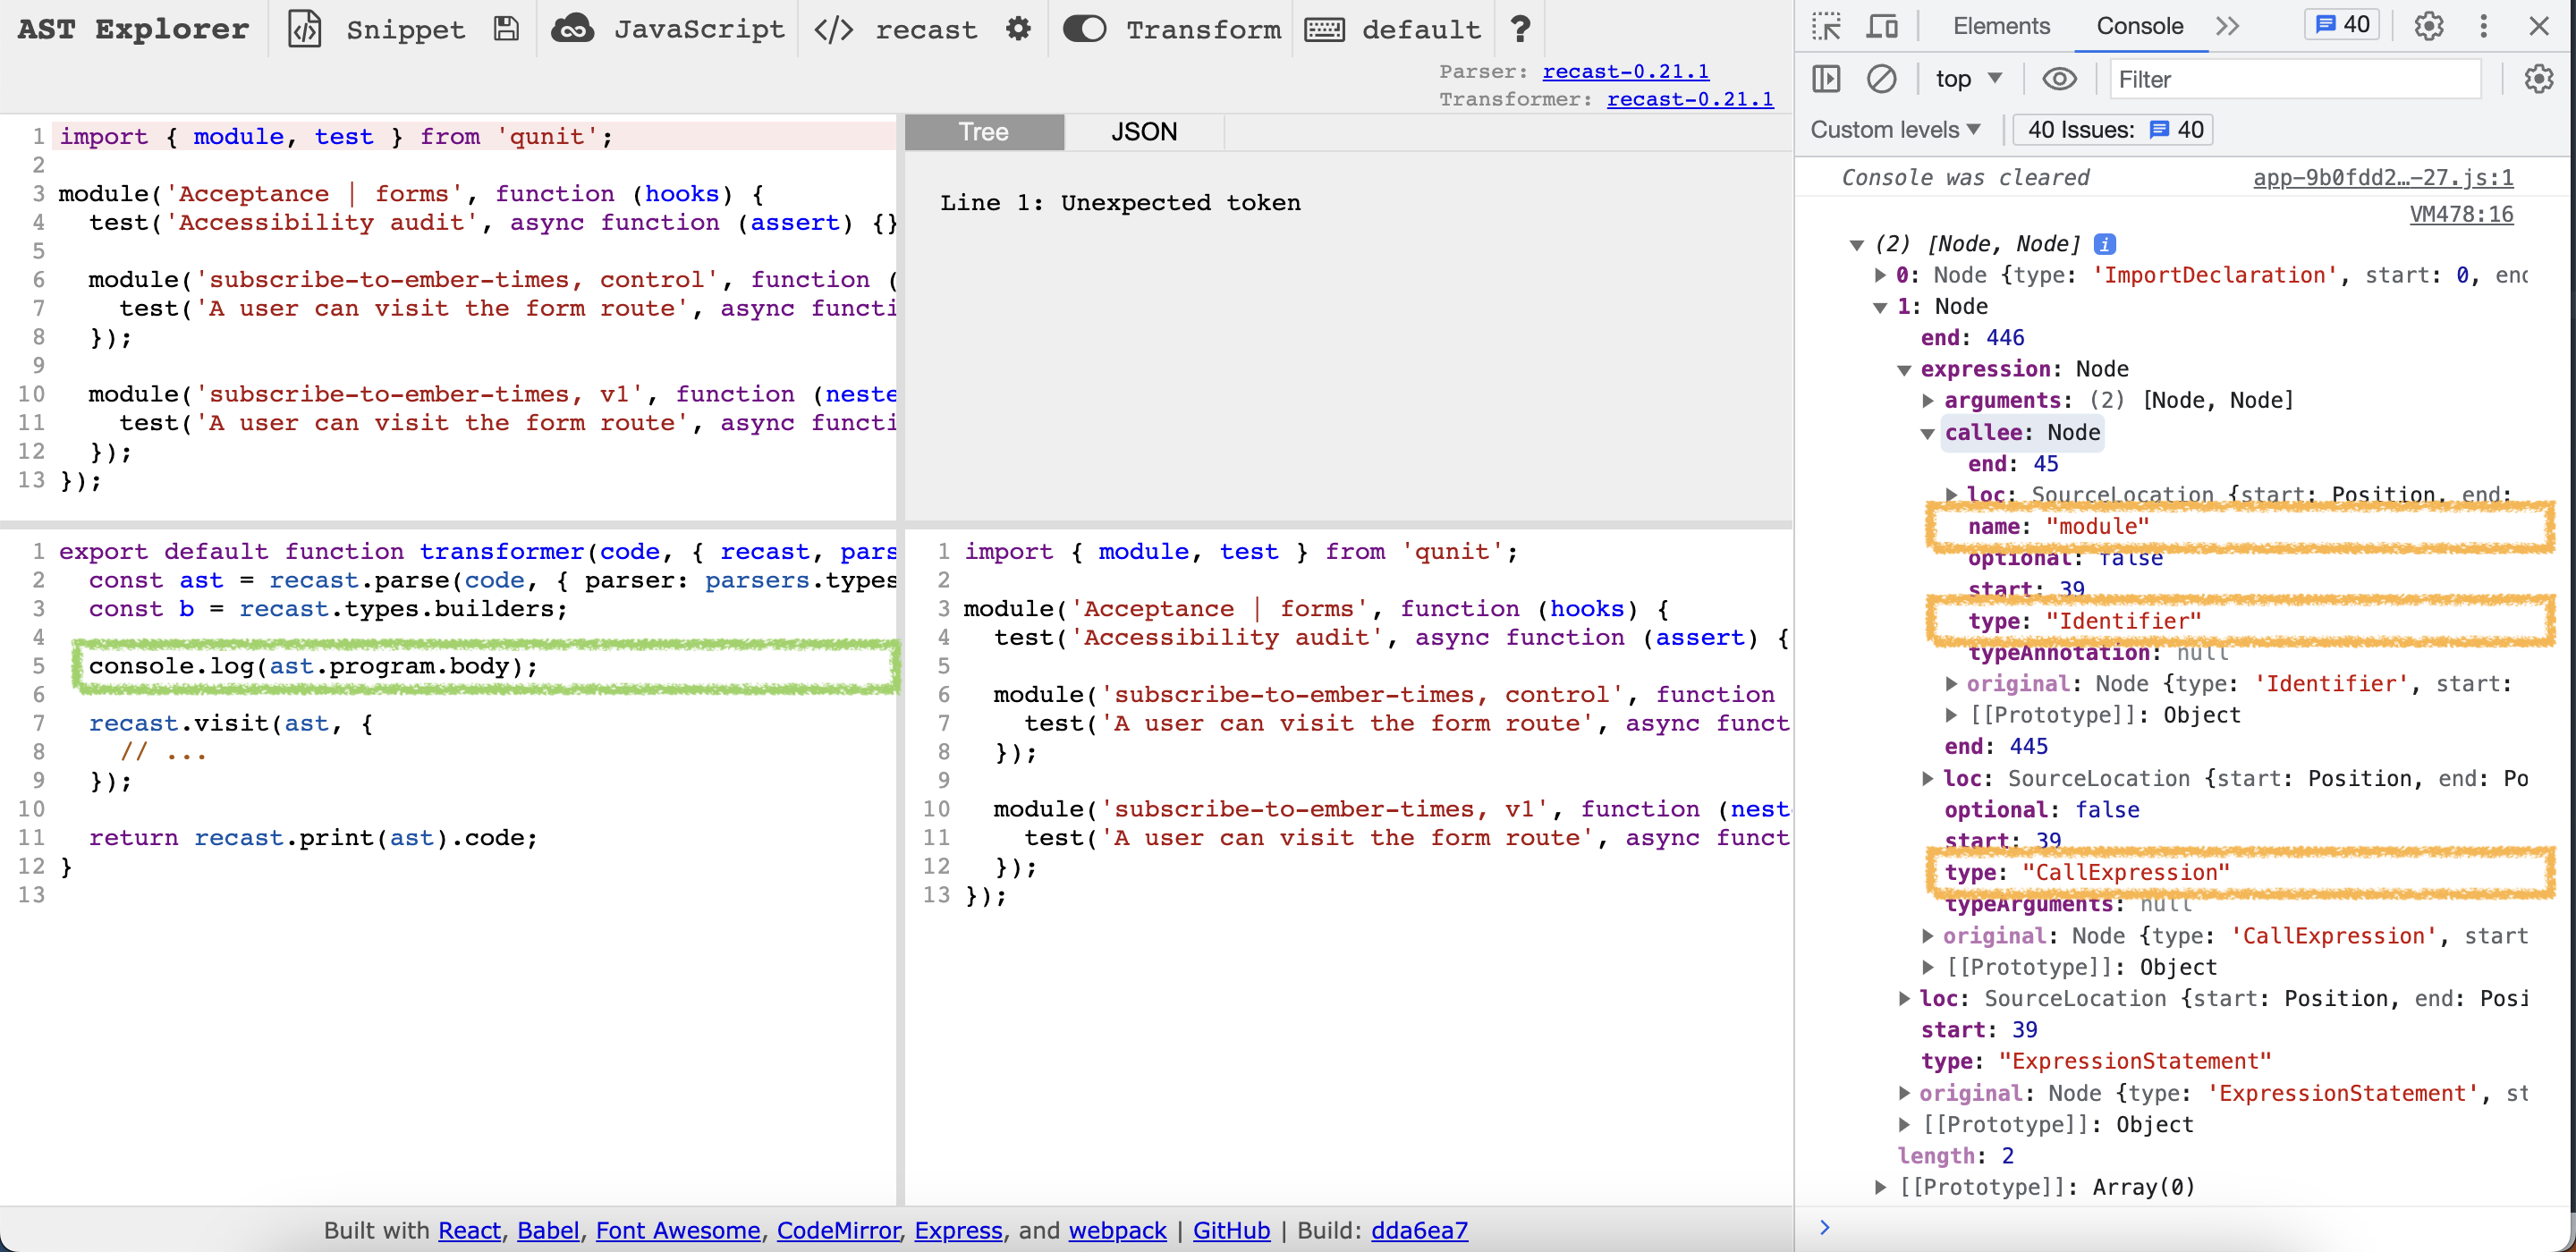Viewport: 2576px width, 1252px height.
Task: Open recast parser settings gear
Action: click(x=1018, y=29)
